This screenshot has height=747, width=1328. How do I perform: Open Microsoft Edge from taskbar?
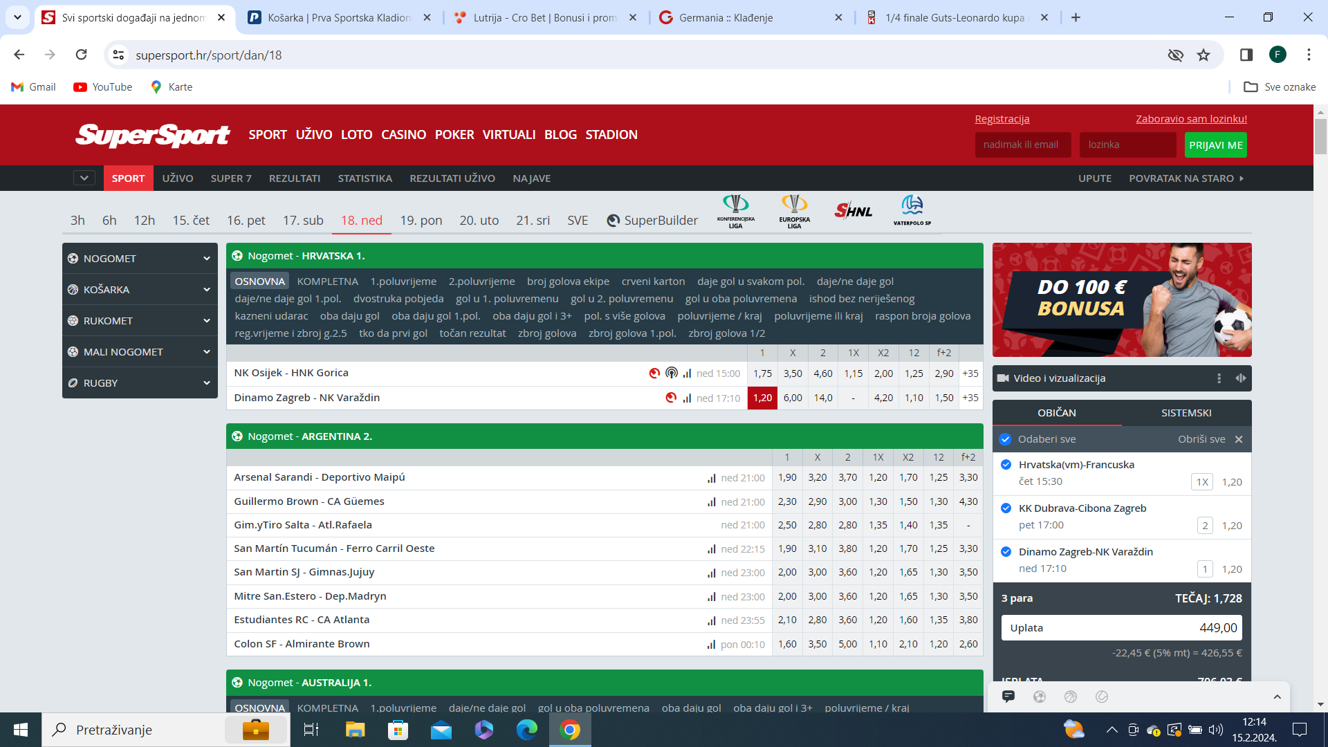(x=526, y=730)
